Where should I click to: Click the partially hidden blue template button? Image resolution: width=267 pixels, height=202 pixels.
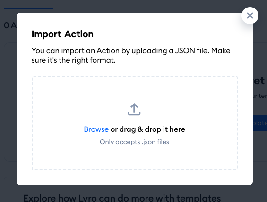[260, 123]
